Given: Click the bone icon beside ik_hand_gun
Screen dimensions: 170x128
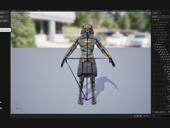Looking at the screenshot, I should point(157,34).
